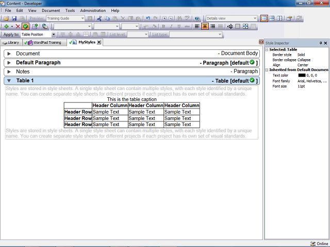The image size is (330, 247).
Task: Click the Font family Arial value
Action: [312, 81]
